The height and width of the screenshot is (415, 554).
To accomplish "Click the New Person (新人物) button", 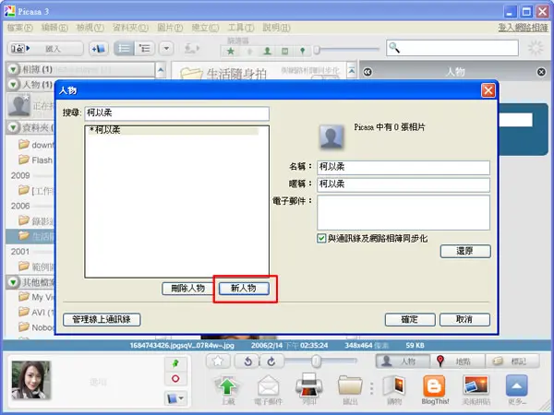I will click(x=244, y=289).
